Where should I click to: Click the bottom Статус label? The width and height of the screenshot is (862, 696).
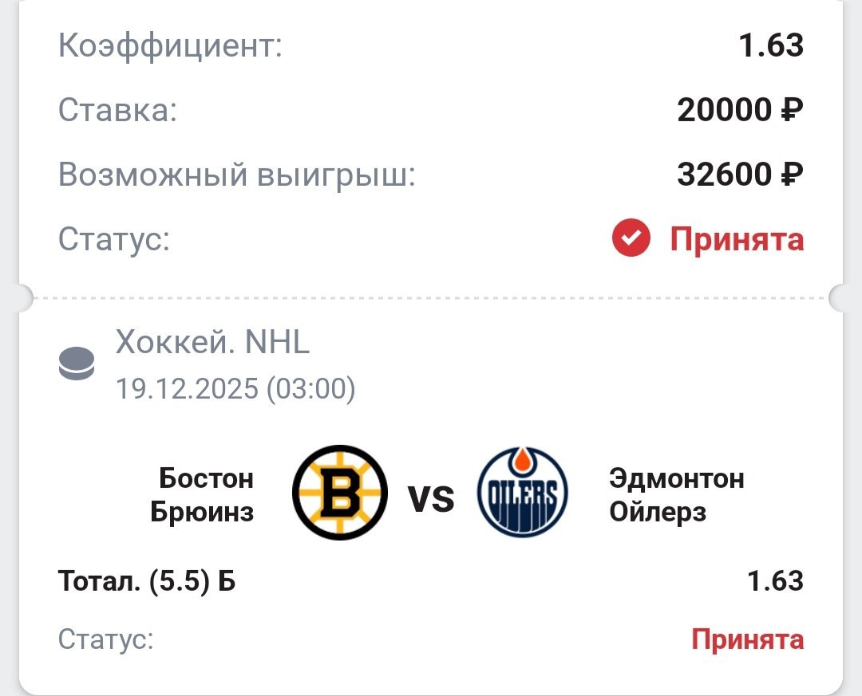[105, 639]
